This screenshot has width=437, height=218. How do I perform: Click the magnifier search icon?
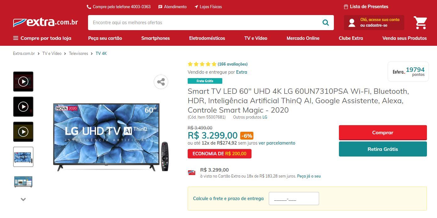325,23
